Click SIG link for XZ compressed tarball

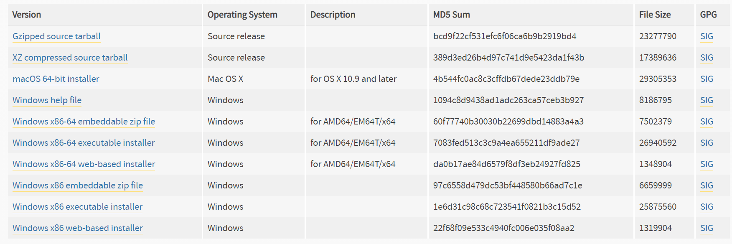[x=707, y=58]
